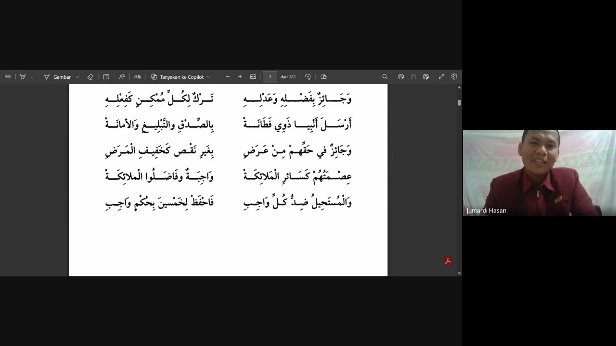Image resolution: width=616 pixels, height=346 pixels.
Task: Select the Gambar draw tool
Action: tap(57, 77)
